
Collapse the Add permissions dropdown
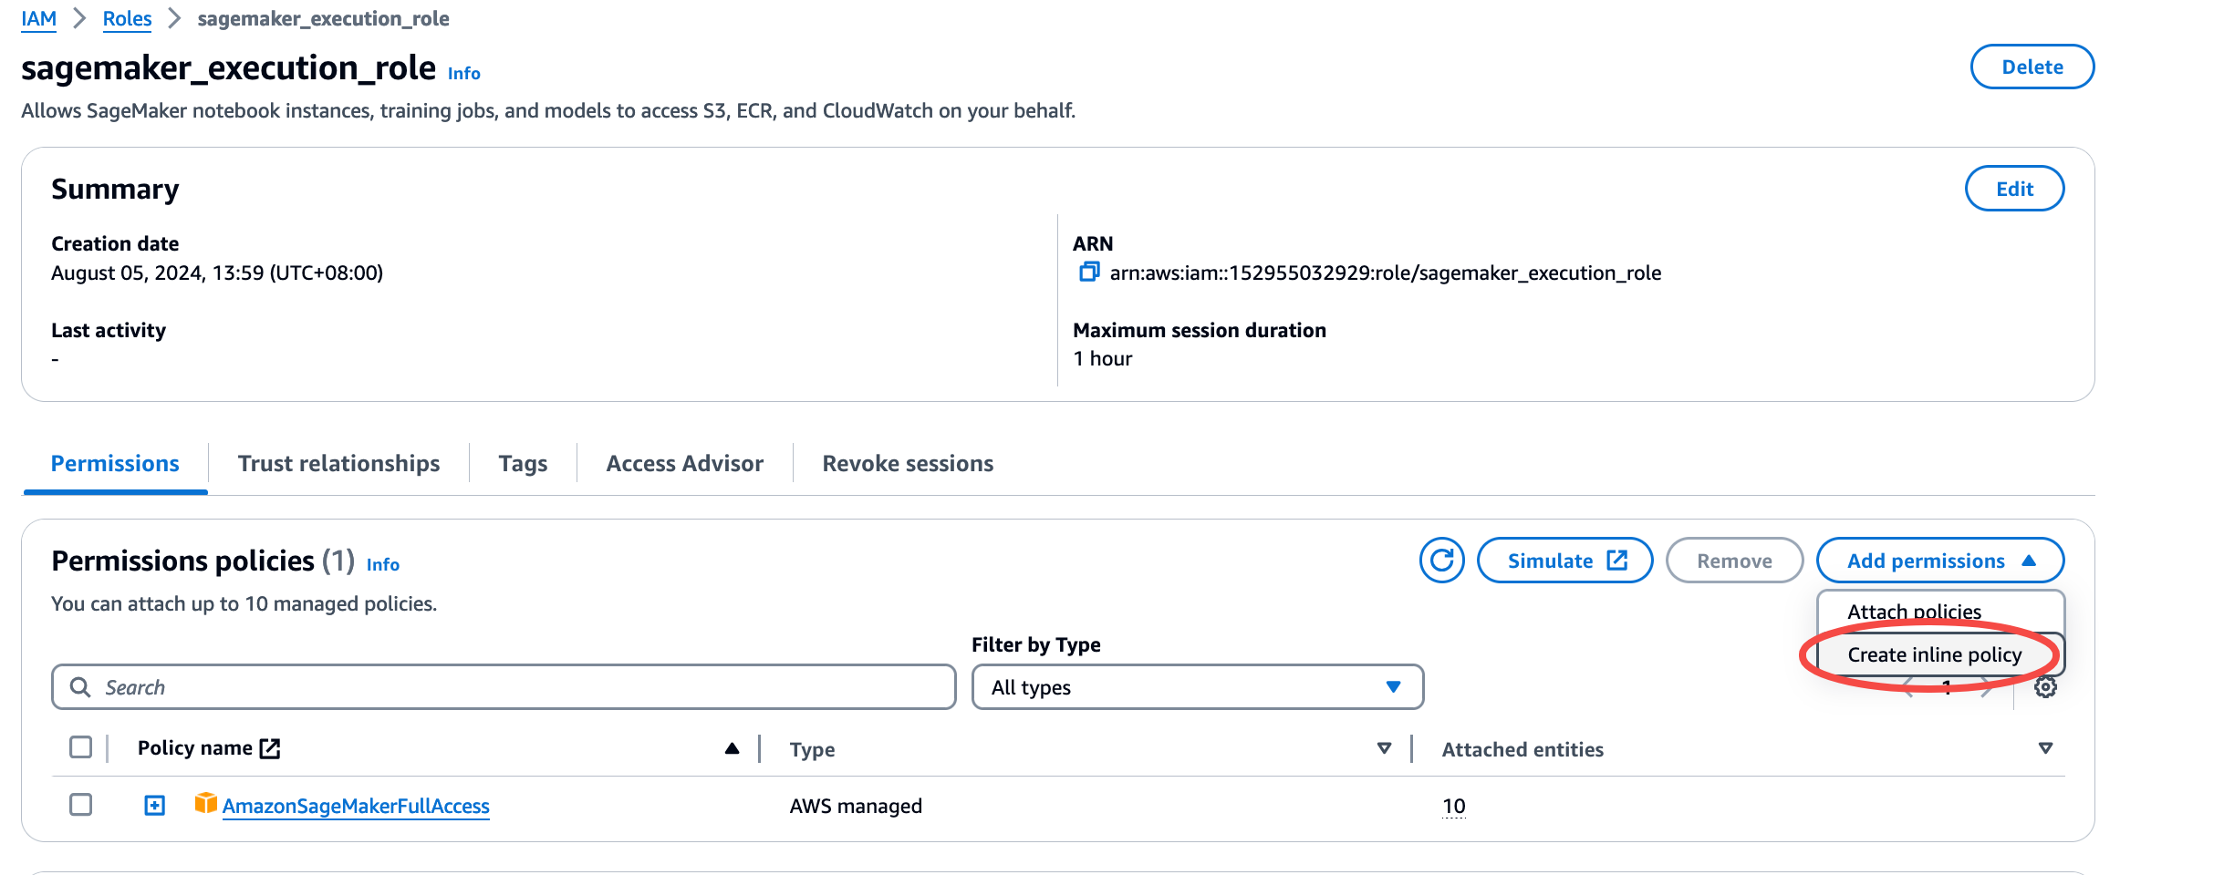click(1940, 561)
